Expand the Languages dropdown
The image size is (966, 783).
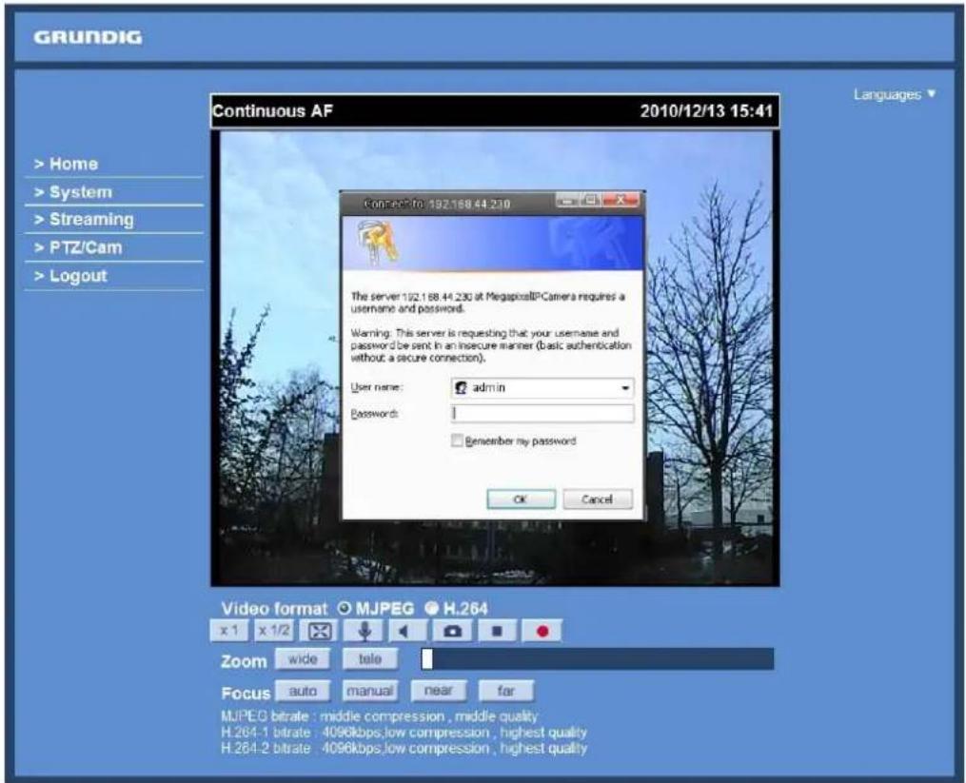coord(894,95)
